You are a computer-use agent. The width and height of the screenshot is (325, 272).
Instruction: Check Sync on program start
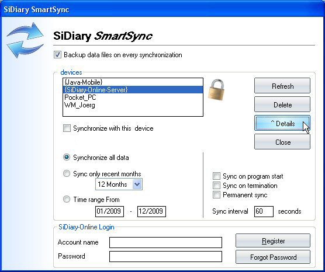pyautogui.click(x=216, y=176)
